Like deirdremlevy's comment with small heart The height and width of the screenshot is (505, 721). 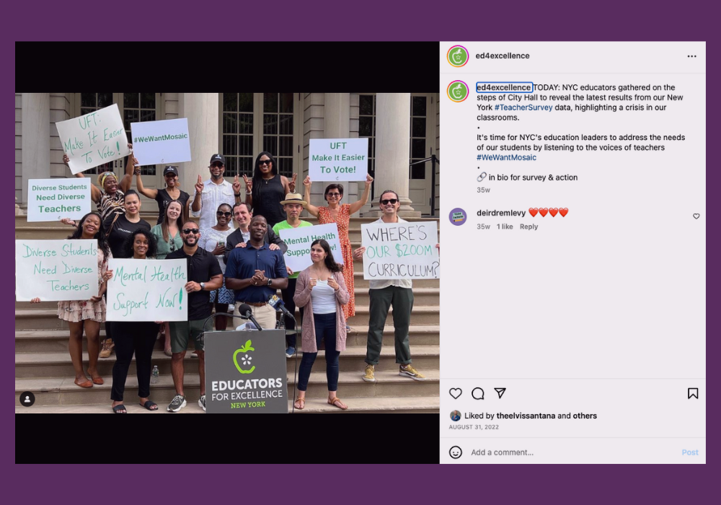click(x=696, y=216)
